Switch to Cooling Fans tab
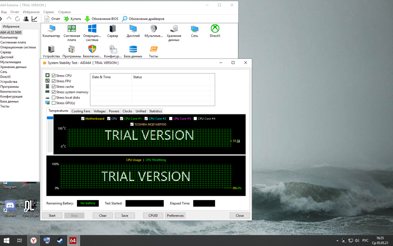The width and height of the screenshot is (393, 246). coord(81,111)
